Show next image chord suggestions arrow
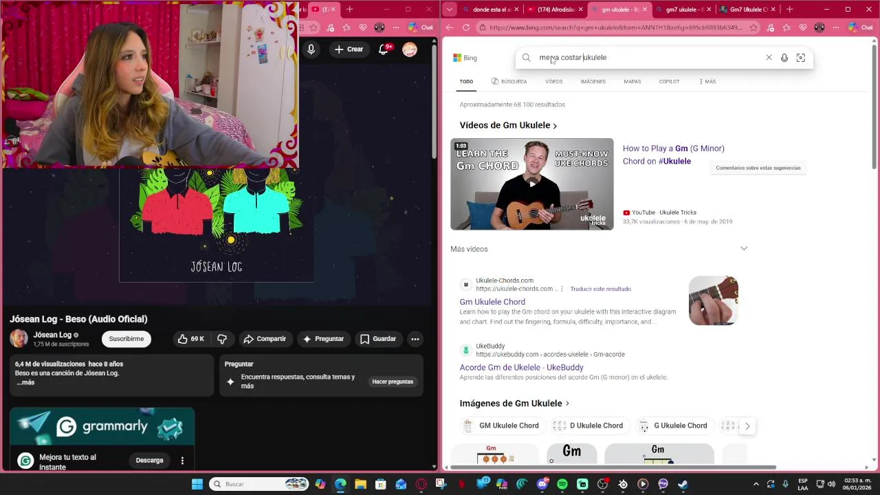 (x=747, y=426)
